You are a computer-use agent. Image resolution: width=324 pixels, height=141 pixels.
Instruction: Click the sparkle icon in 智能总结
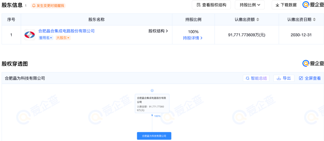coord(247,78)
